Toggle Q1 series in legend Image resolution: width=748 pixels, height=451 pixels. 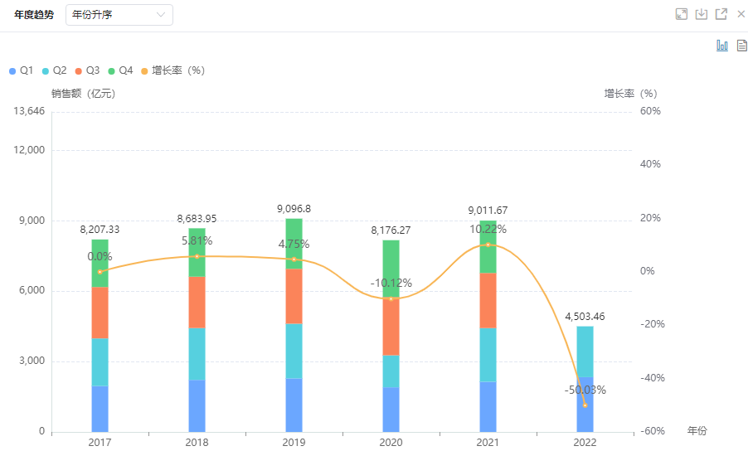[x=22, y=70]
